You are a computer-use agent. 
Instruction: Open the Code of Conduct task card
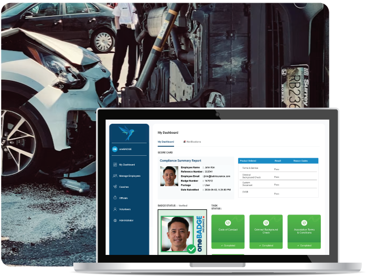coord(228,231)
